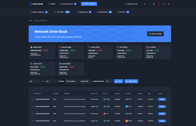The height and width of the screenshot is (126, 196).
Task: Click the green status icon in header
Action: point(154,4)
